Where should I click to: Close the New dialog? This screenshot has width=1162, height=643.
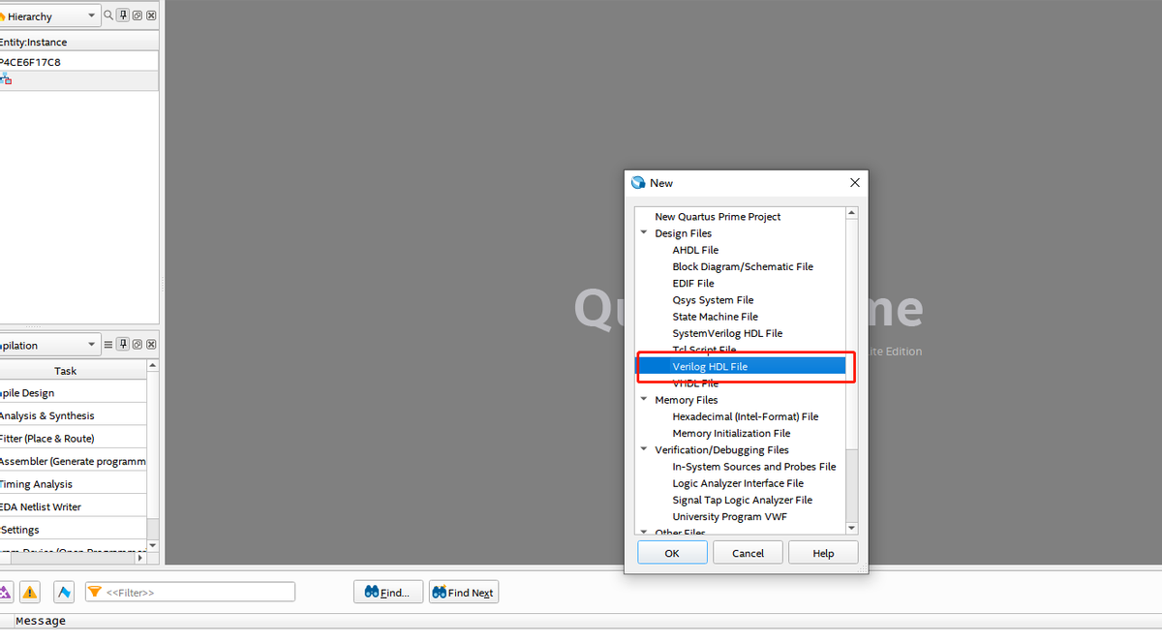(855, 182)
